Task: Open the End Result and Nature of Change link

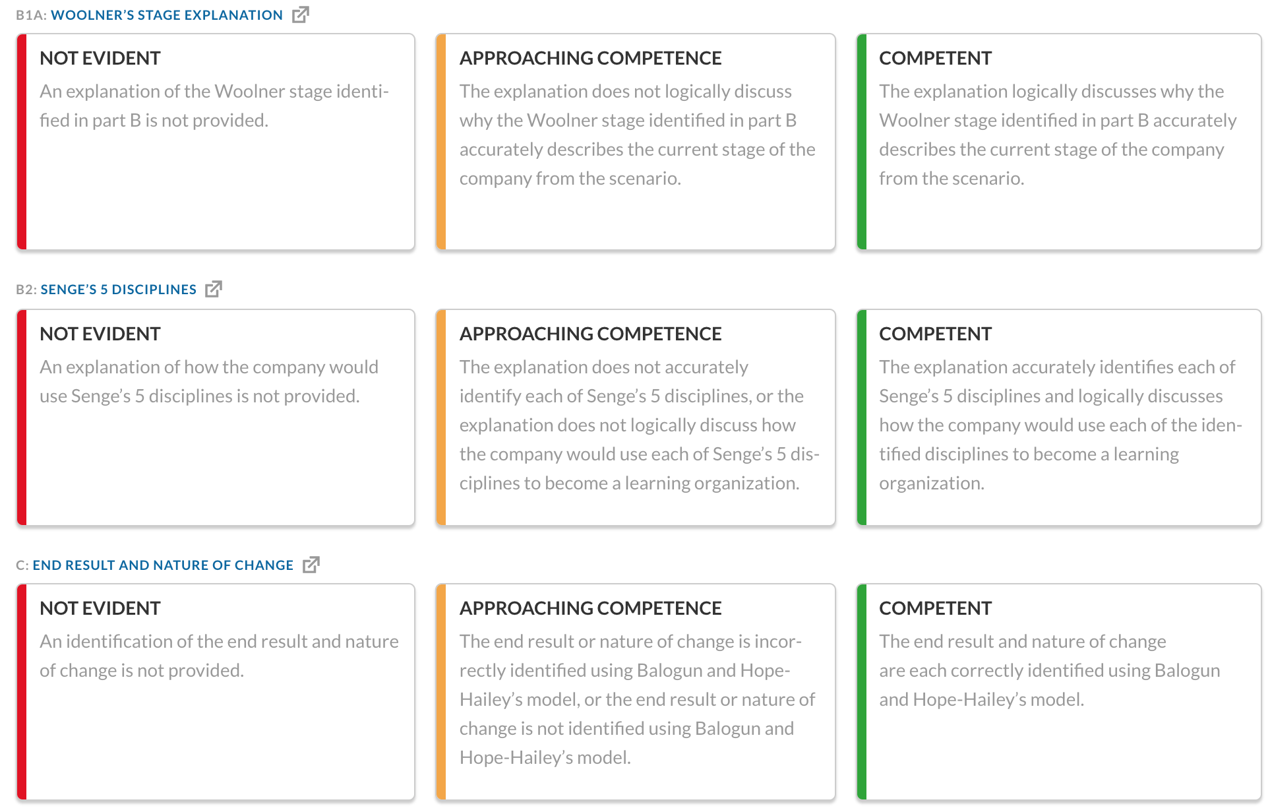Action: (163, 565)
